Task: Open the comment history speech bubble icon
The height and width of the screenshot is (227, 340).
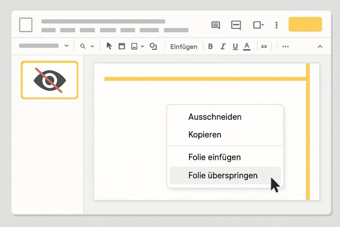Action: pos(216,25)
